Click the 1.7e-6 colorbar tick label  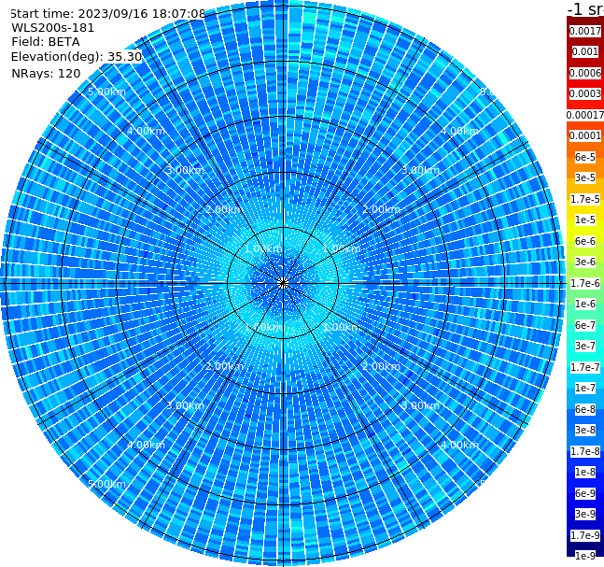(585, 283)
